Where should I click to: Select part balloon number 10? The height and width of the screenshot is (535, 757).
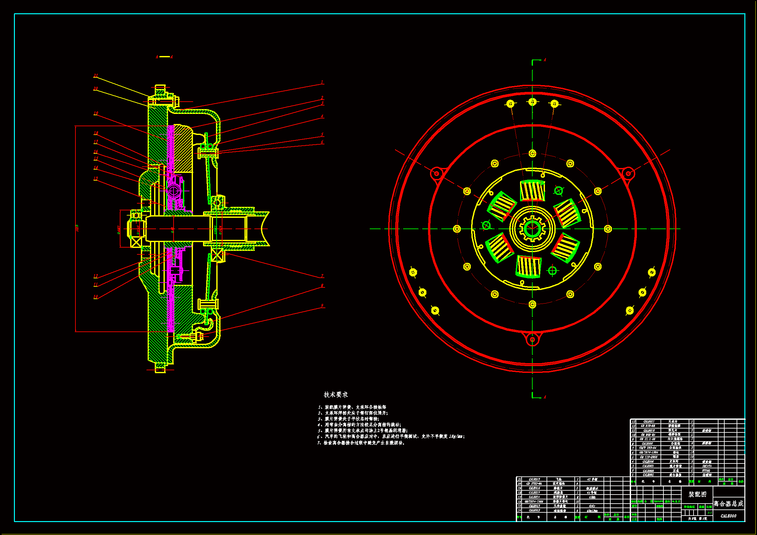(96, 296)
